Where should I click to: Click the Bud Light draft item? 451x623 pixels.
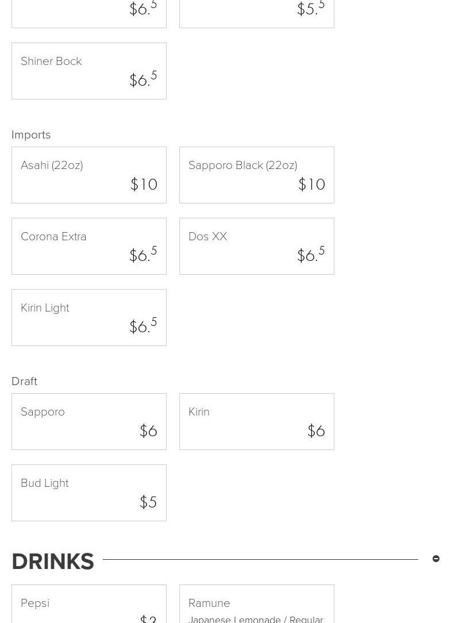88,493
